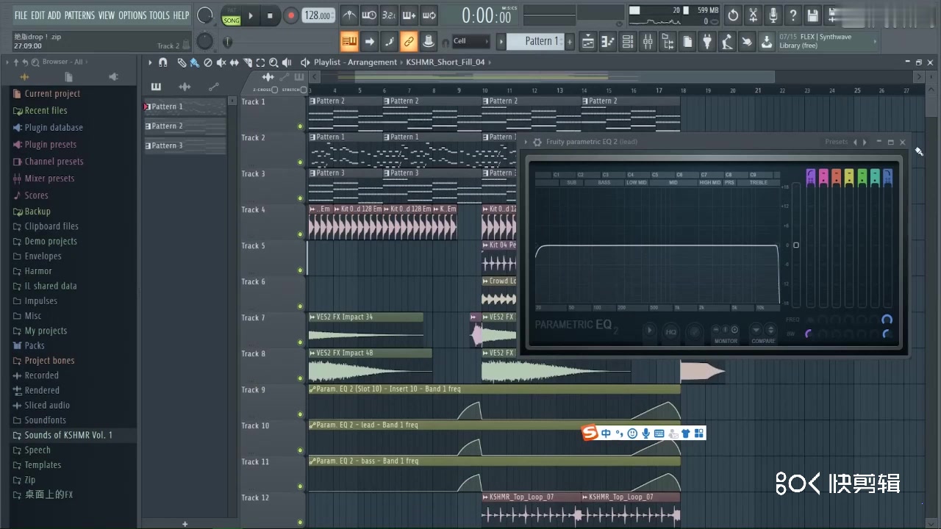The height and width of the screenshot is (529, 941).
Task: Open the help question mark icon
Action: coord(793,15)
